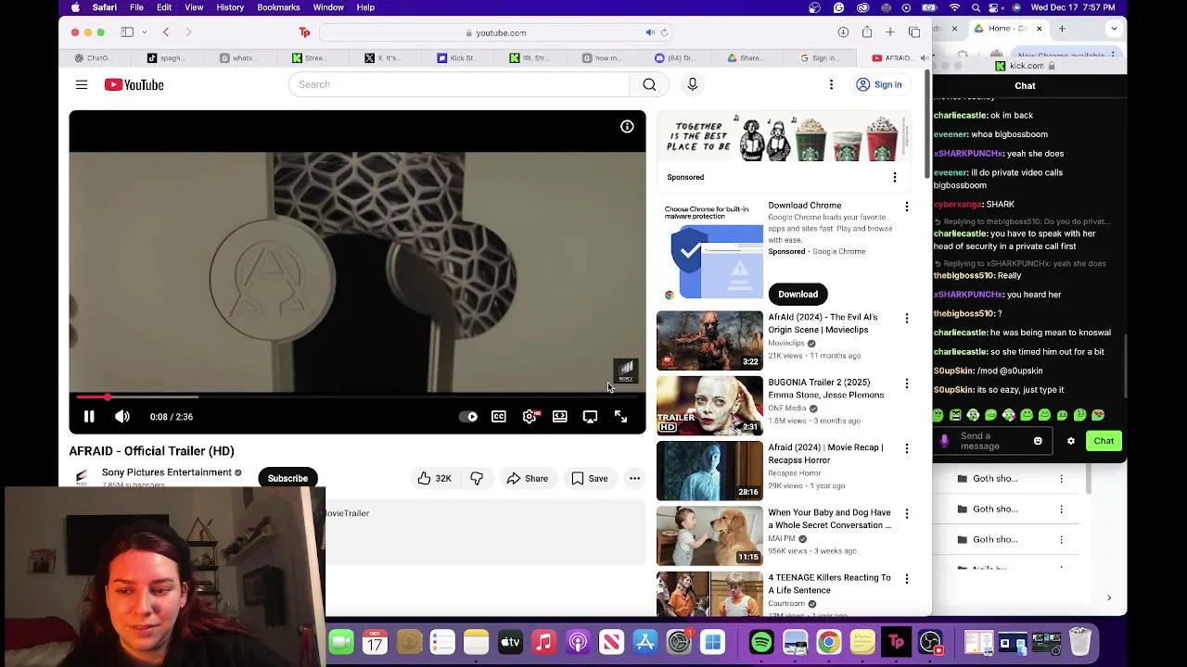Screen dimensions: 1187x667
Task: Switch to the ChatG... Safari tab
Action: point(93,57)
